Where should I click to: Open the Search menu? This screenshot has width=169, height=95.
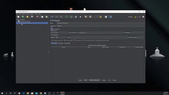click(24, 14)
